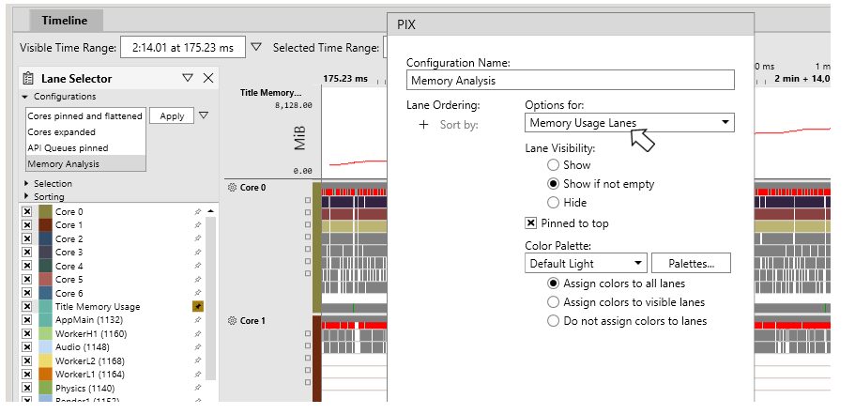Image resolution: width=855 pixels, height=414 pixels.
Task: Click the Visible Time Range input field
Action: click(183, 48)
